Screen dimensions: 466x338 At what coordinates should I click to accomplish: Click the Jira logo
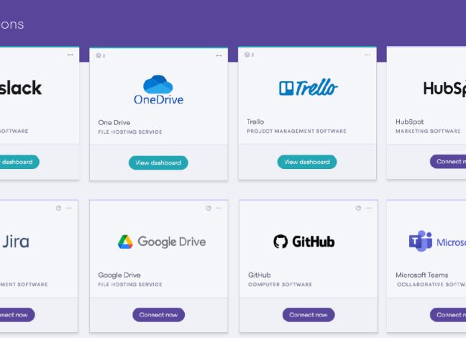coord(16,242)
